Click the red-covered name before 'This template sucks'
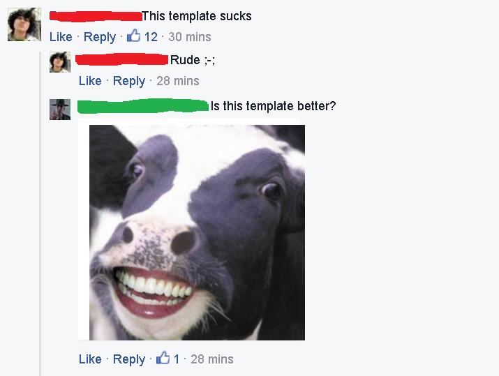 96,16
